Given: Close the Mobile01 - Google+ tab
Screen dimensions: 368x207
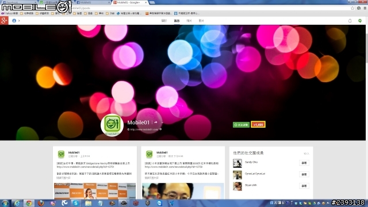Looking at the screenshot, I should [145, 2].
